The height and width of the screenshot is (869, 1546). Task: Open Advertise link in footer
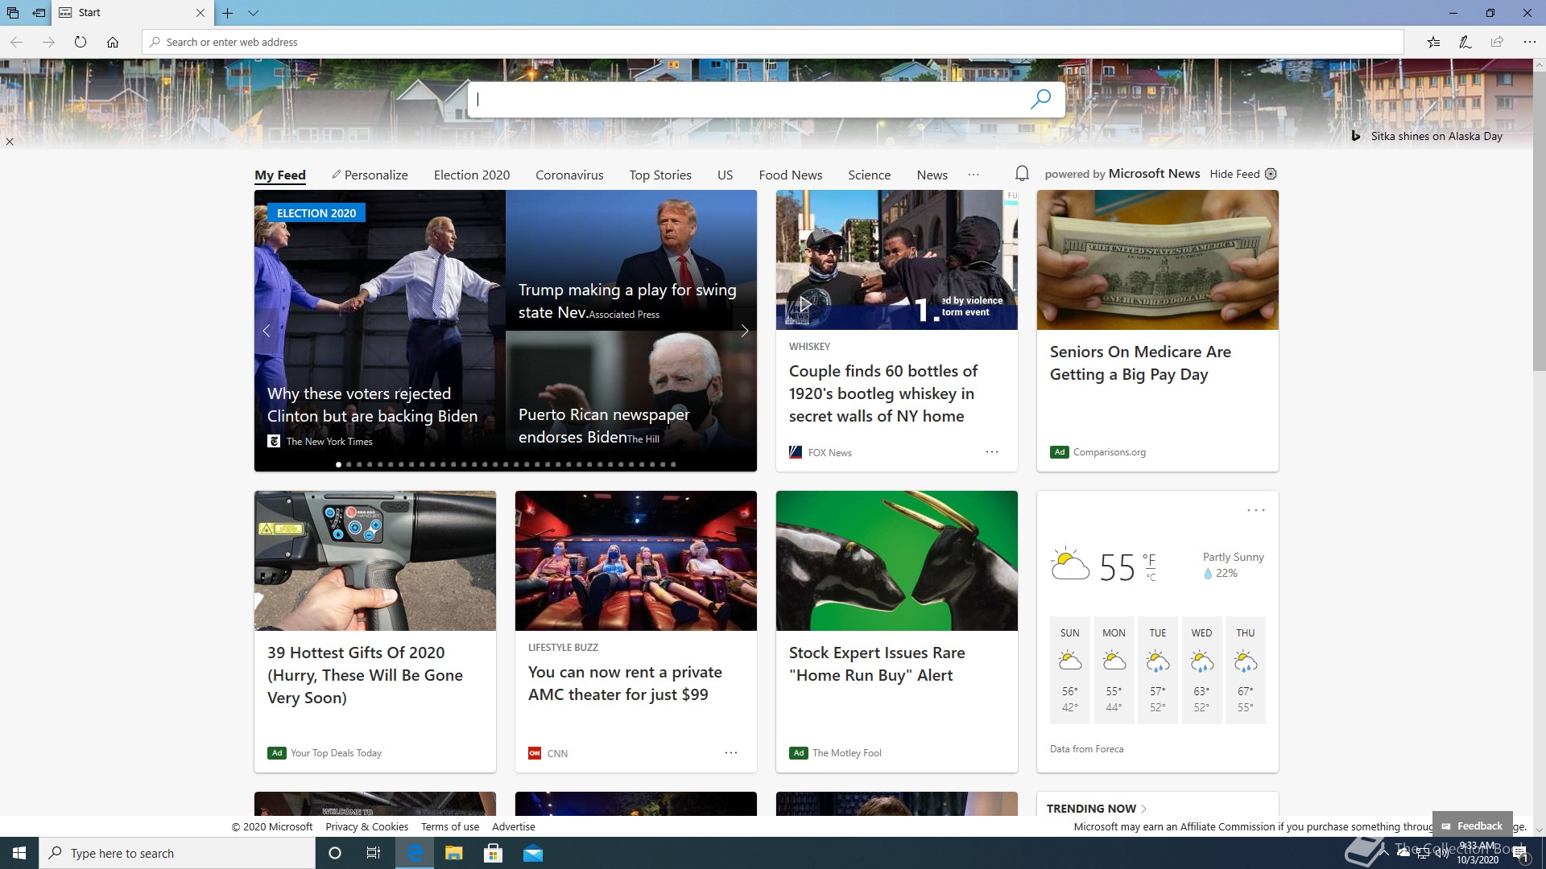coord(514,826)
